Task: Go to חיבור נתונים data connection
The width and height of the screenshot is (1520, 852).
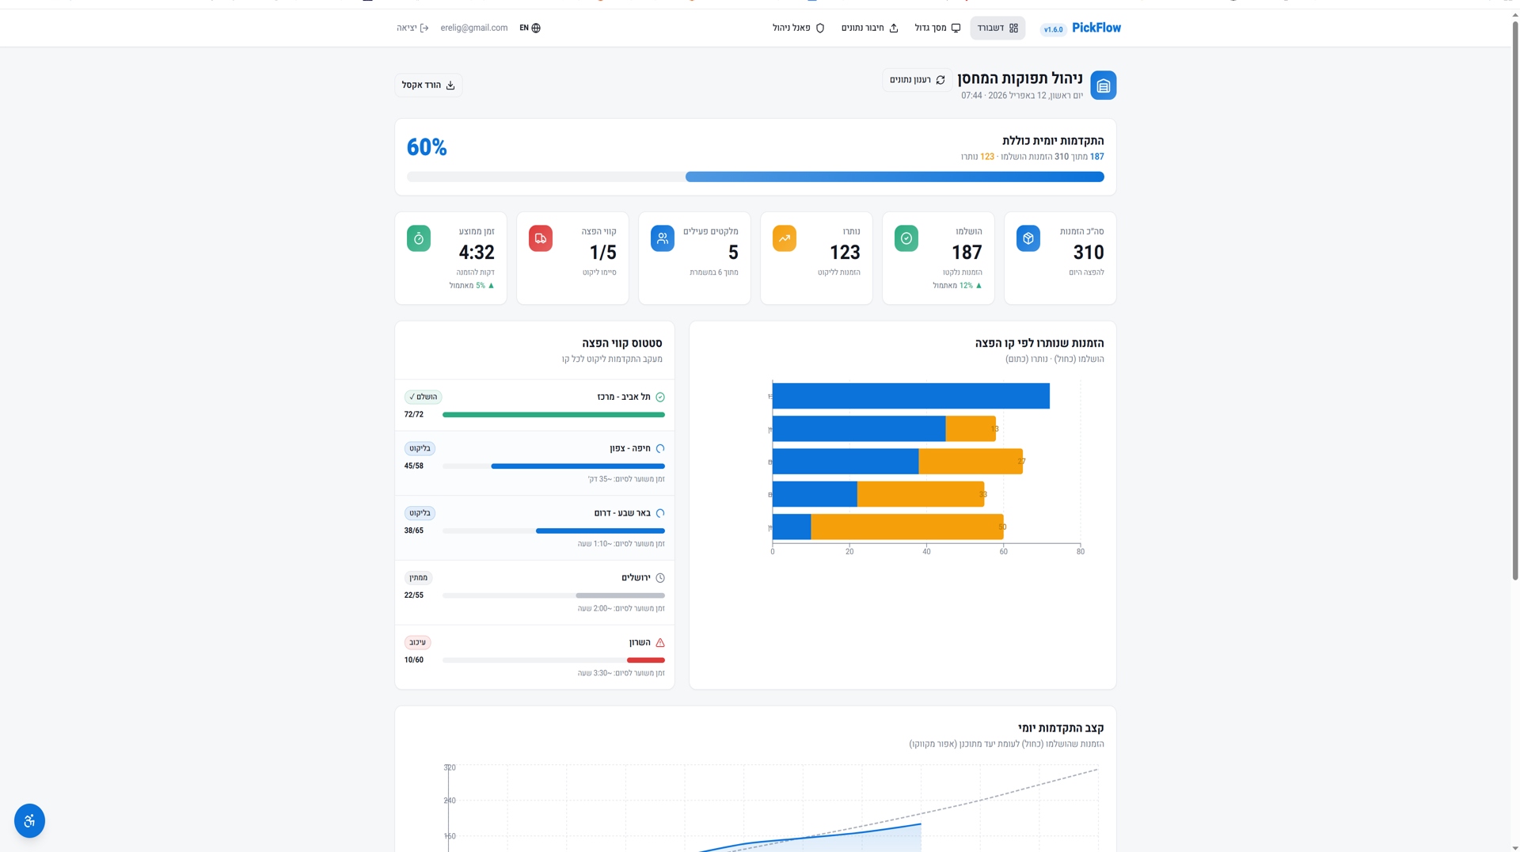Action: tap(869, 28)
